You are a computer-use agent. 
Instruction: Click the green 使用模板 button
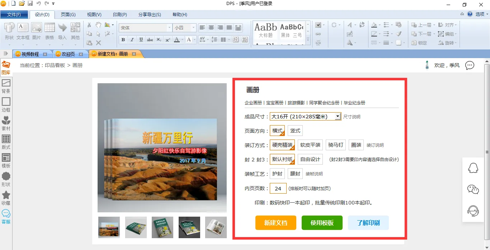[x=322, y=223]
